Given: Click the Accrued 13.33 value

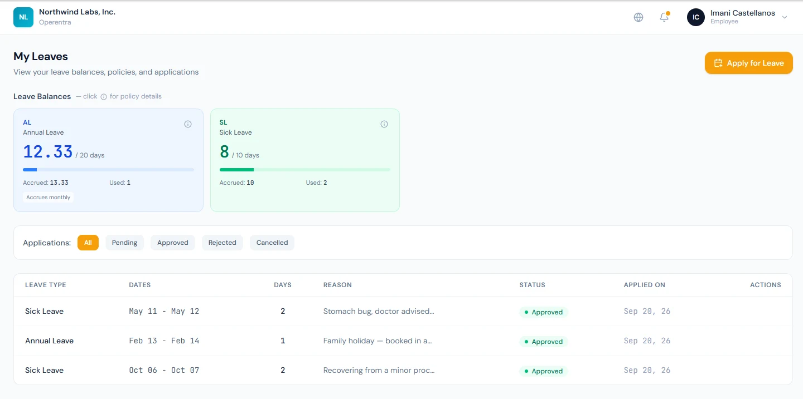Looking at the screenshot, I should point(59,183).
